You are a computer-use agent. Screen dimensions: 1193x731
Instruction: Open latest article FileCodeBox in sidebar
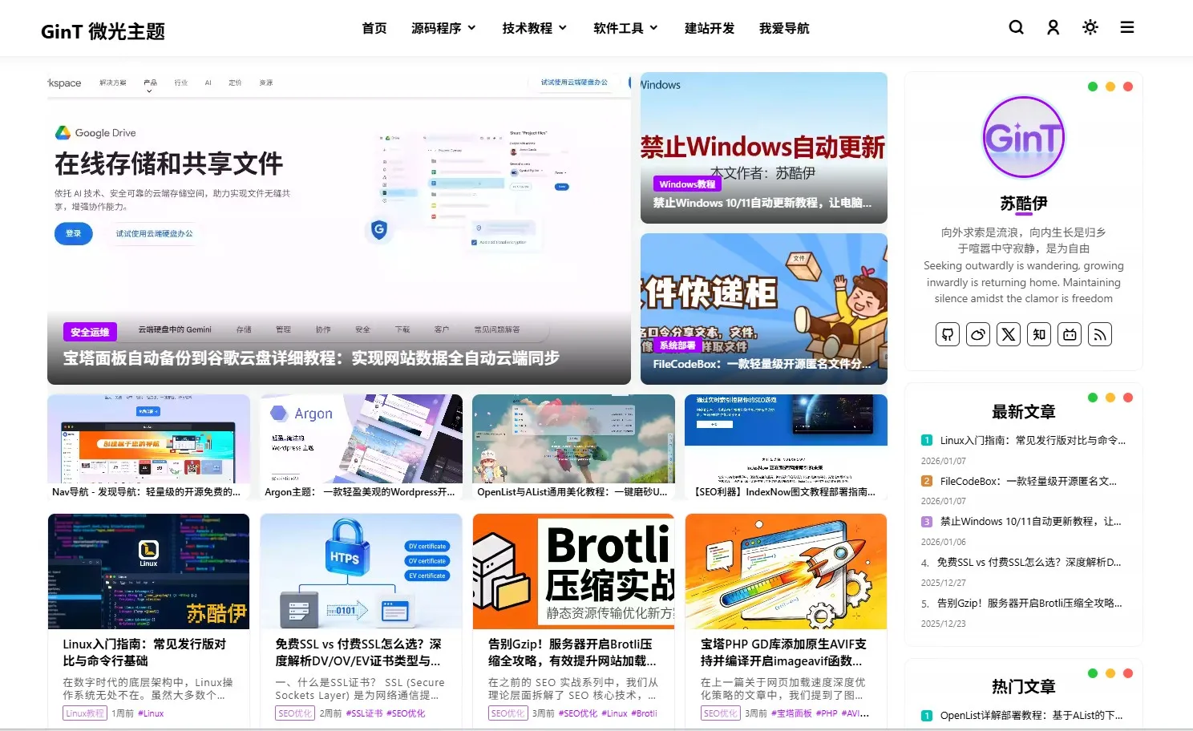click(x=1029, y=481)
